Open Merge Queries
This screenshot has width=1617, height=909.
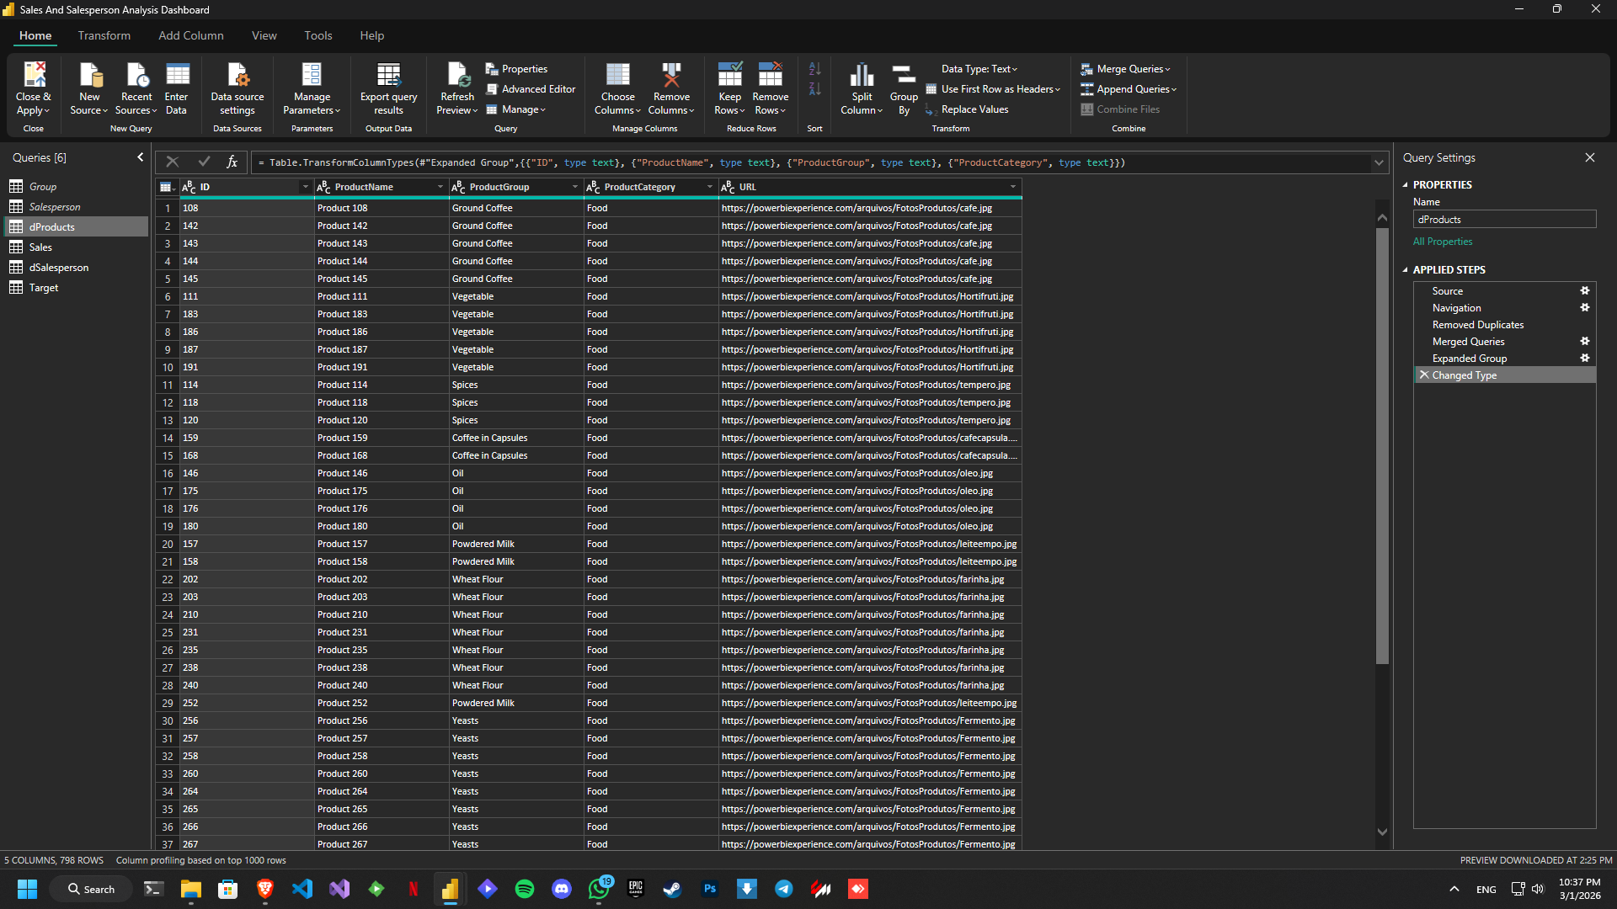click(x=1125, y=68)
